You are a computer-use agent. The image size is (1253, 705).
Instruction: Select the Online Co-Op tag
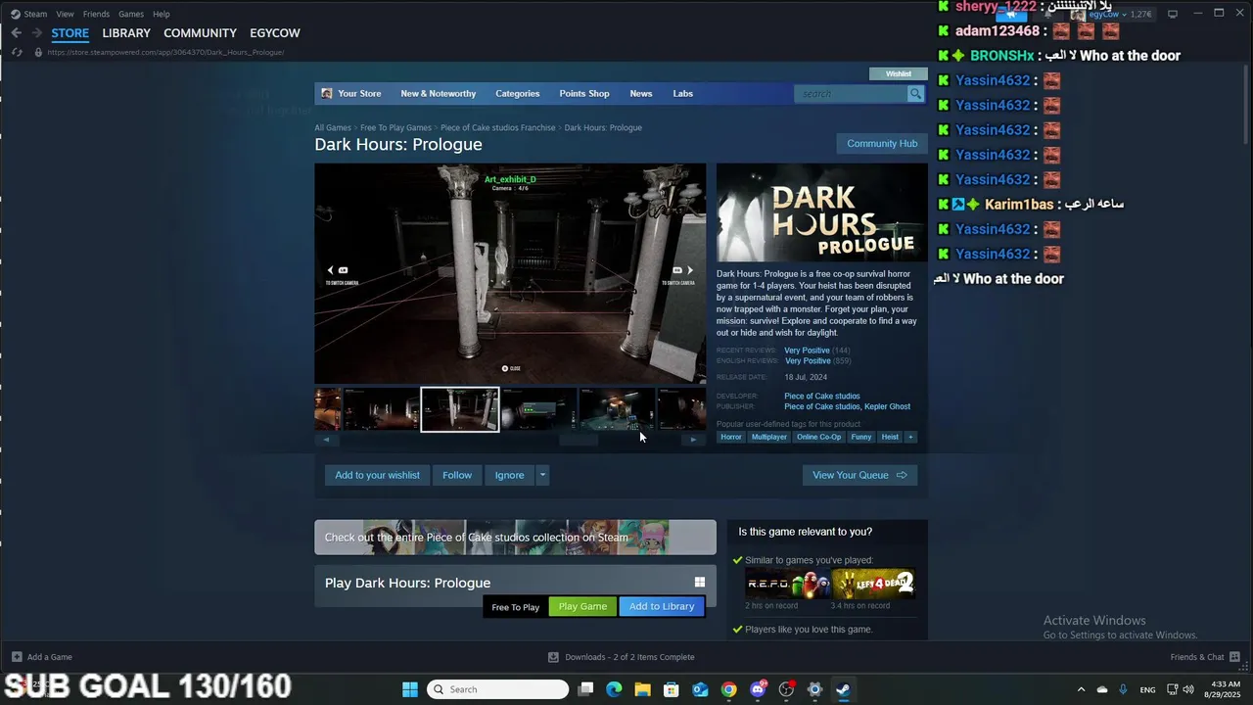(818, 437)
